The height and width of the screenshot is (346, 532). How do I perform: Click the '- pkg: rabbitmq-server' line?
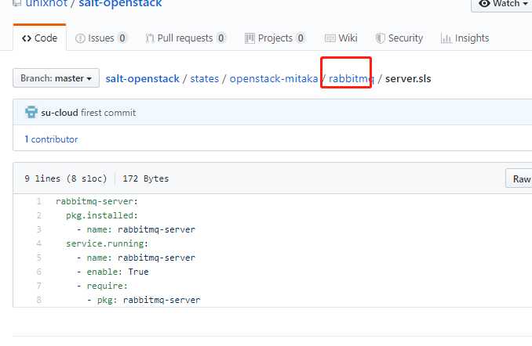tap(144, 300)
